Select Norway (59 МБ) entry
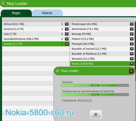Screen dimensions: 136x121 [102, 34]
